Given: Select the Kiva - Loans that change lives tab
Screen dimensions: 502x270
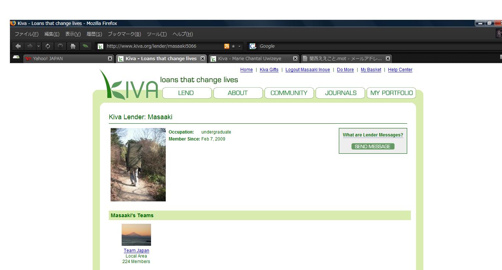Looking at the screenshot, I should tap(161, 59).
